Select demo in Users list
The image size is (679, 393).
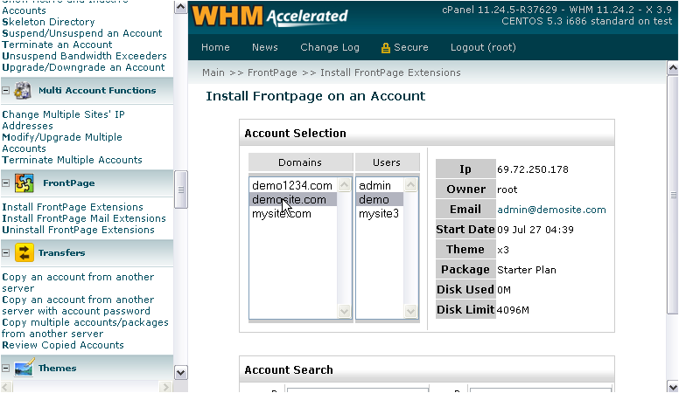click(380, 199)
